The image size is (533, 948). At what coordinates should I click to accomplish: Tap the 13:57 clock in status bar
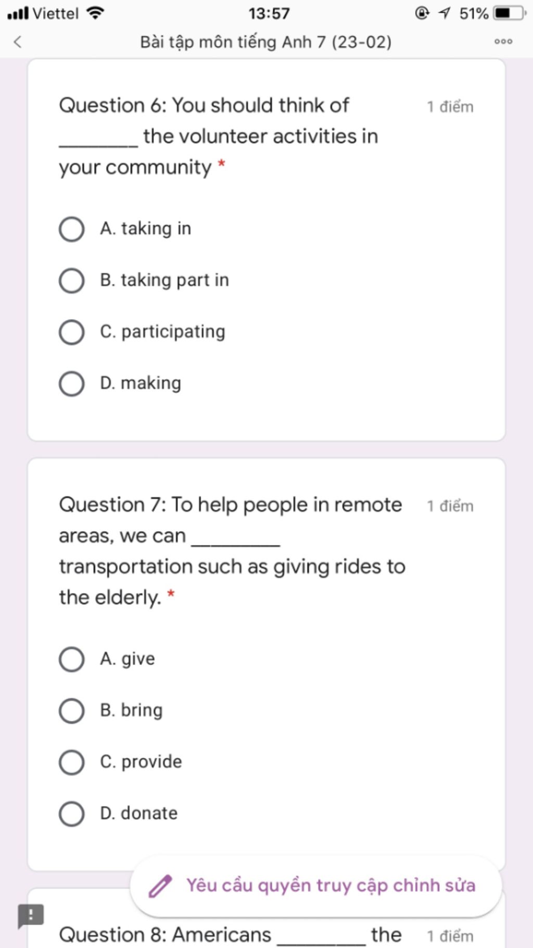[269, 13]
